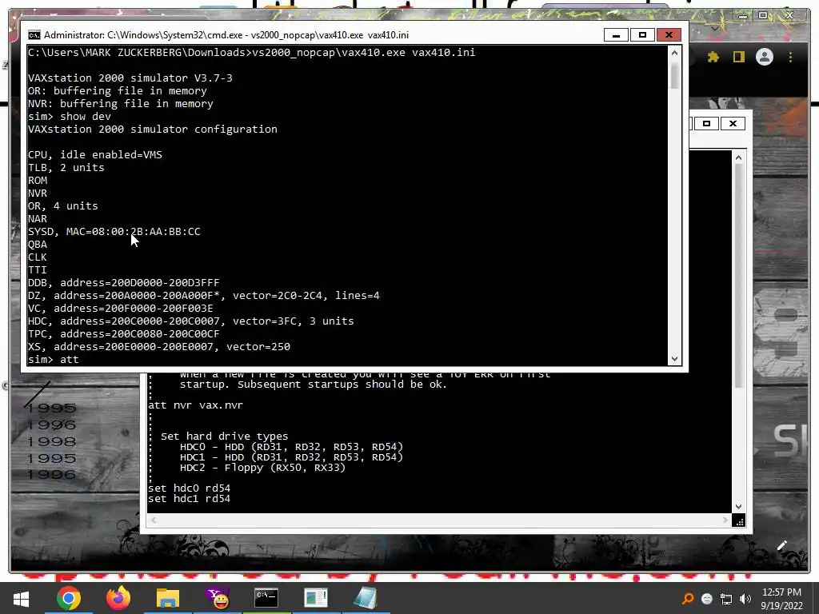
Task: Open Chrome three-dot menu
Action: [791, 57]
